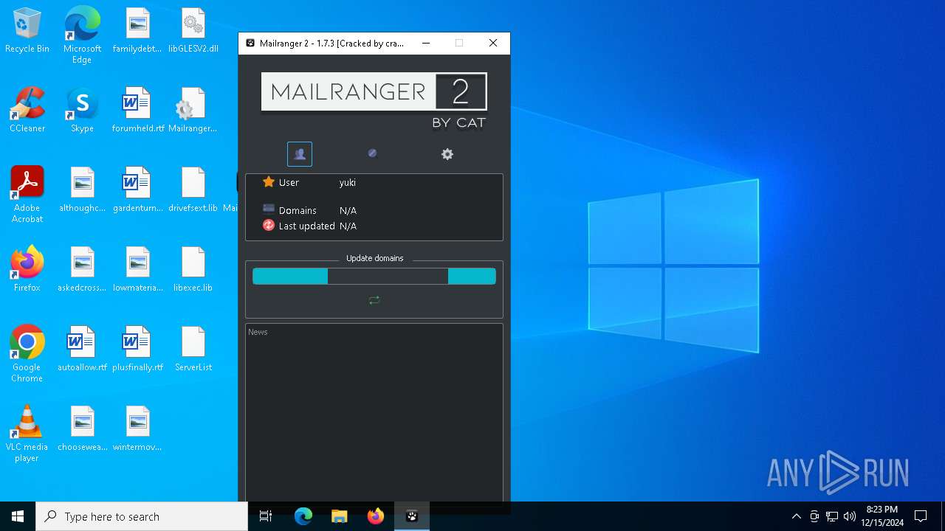Minimize the Mailranger 2 window

pyautogui.click(x=426, y=44)
